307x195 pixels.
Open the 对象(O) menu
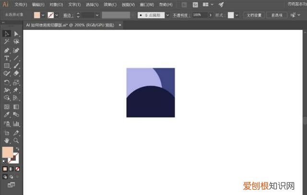pos(56,4)
